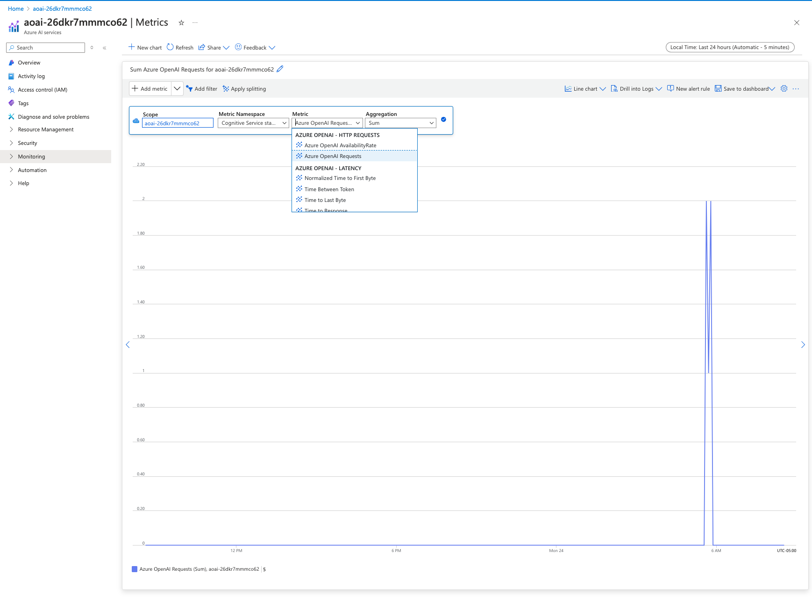This screenshot has height=603, width=812.
Task: Click the request spike at 6 AM on chart
Action: pos(708,374)
